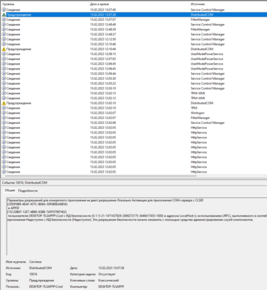Click info icon of 13:07:07 FilterManager event
The height and width of the screenshot is (290, 267).
[x=4, y=20]
